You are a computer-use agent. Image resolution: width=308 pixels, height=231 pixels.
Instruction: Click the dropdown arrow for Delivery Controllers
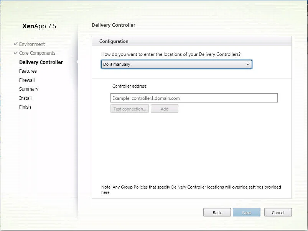pos(247,65)
